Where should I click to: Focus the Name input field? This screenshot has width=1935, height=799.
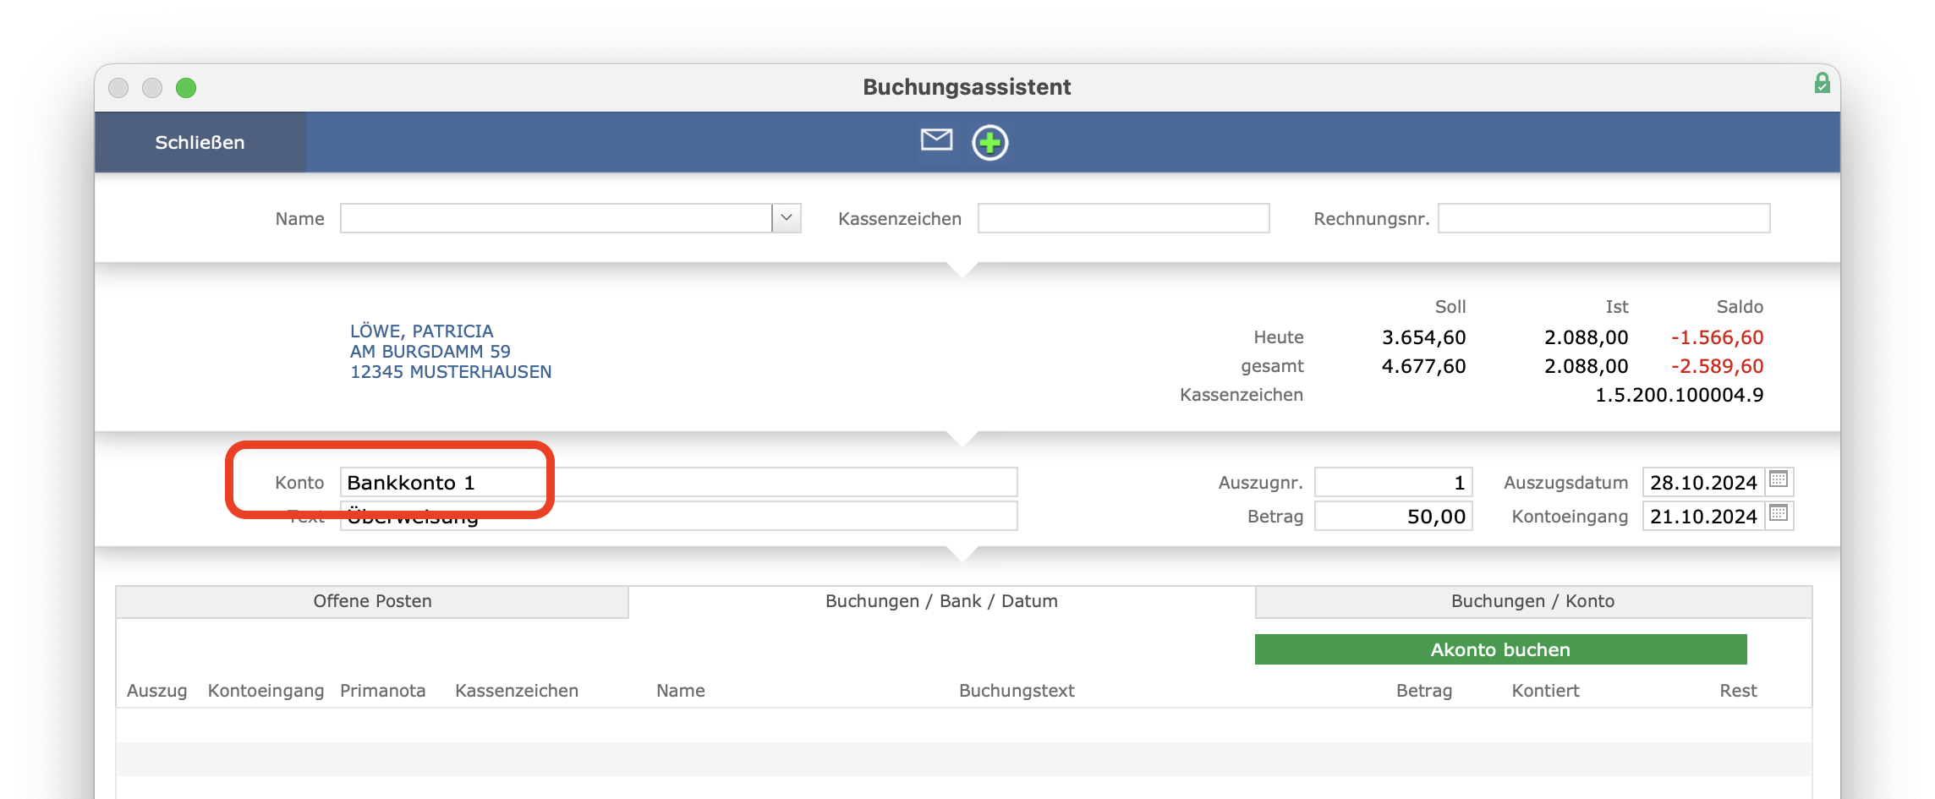pyautogui.click(x=556, y=218)
